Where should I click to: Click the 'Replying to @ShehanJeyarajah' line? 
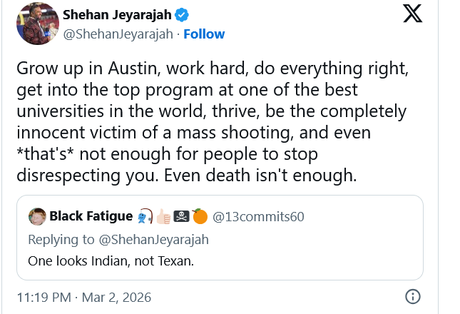click(118, 239)
